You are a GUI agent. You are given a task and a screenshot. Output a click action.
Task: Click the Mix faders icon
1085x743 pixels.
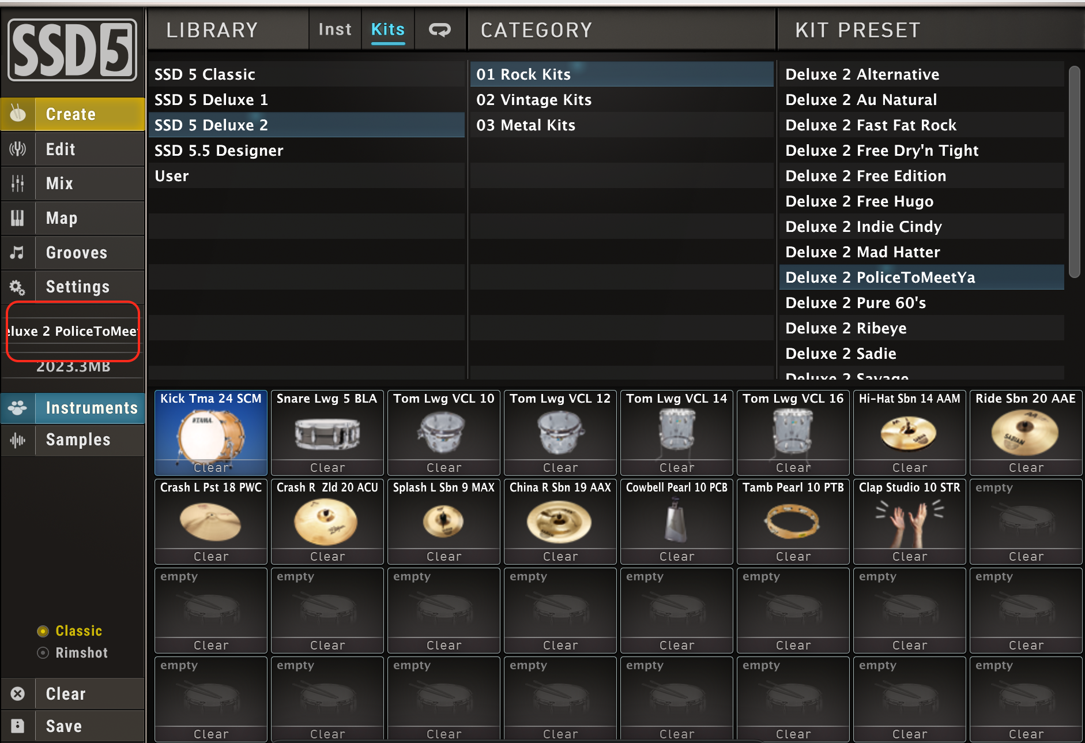(x=18, y=183)
